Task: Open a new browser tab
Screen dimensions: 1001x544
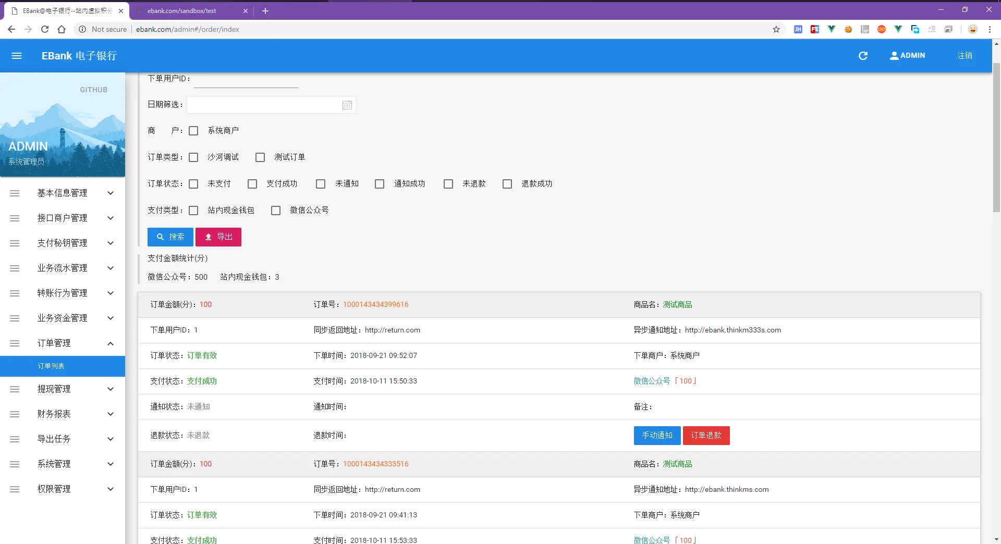Action: click(x=265, y=10)
